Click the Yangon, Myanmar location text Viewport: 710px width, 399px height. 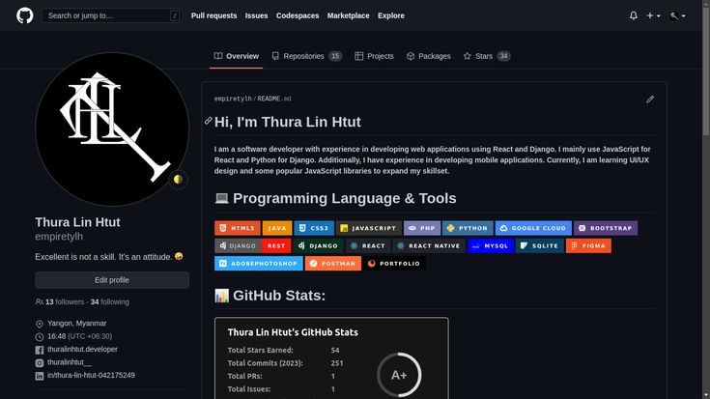coord(77,324)
